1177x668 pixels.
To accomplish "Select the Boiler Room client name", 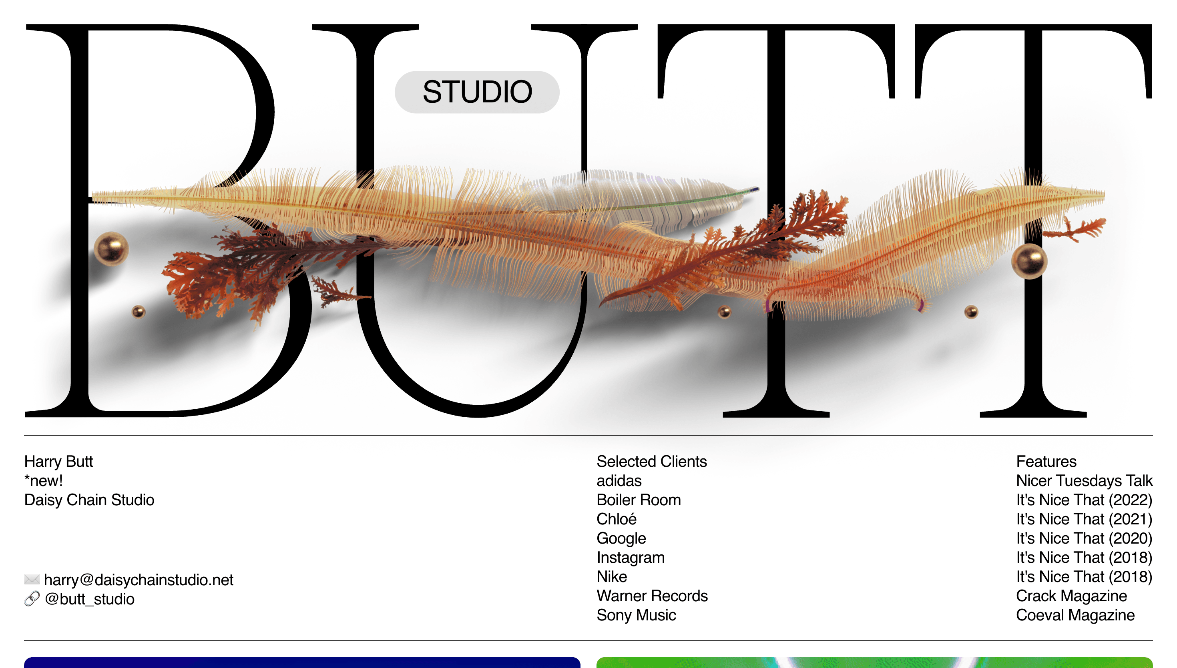I will (x=639, y=500).
